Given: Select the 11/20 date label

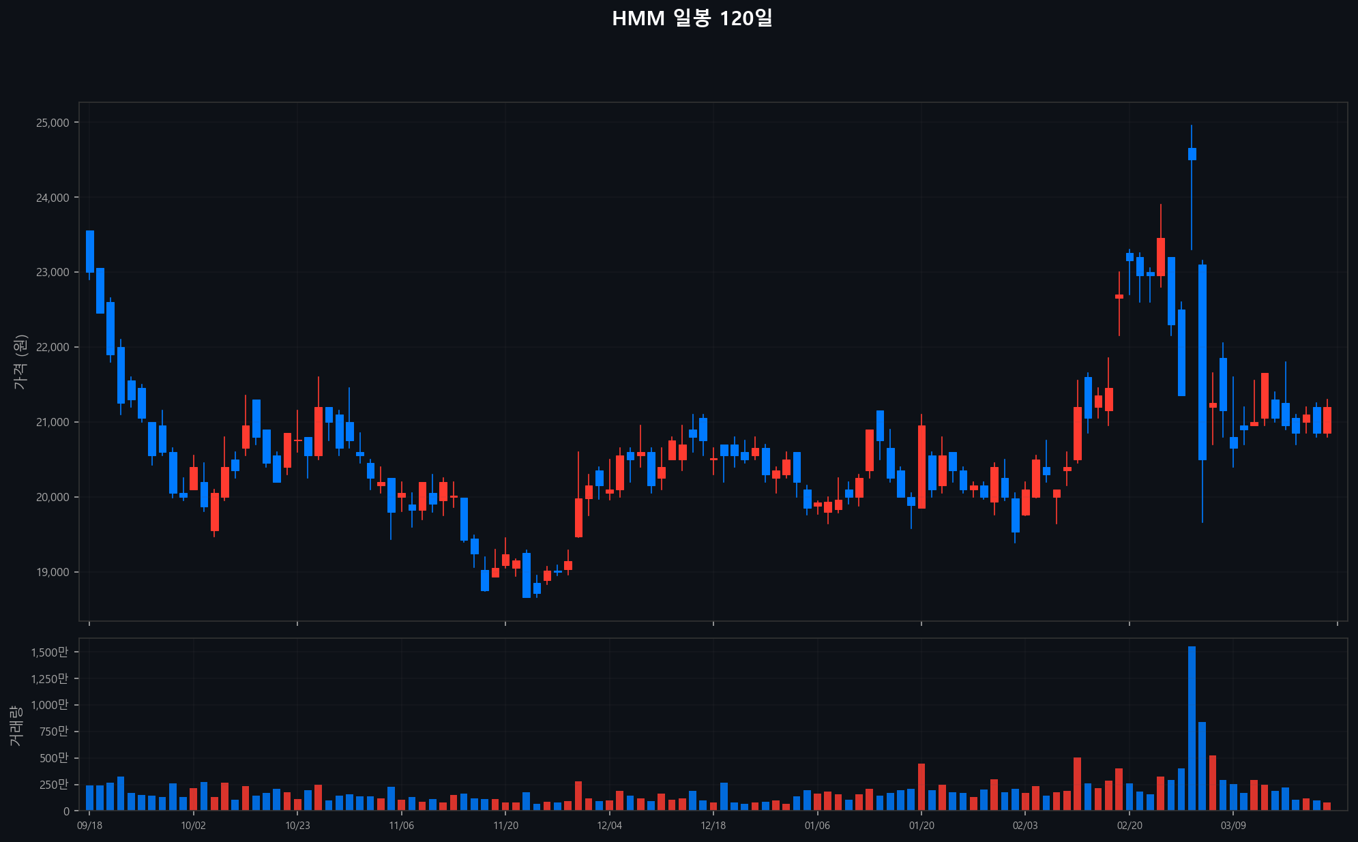Looking at the screenshot, I should (x=505, y=826).
